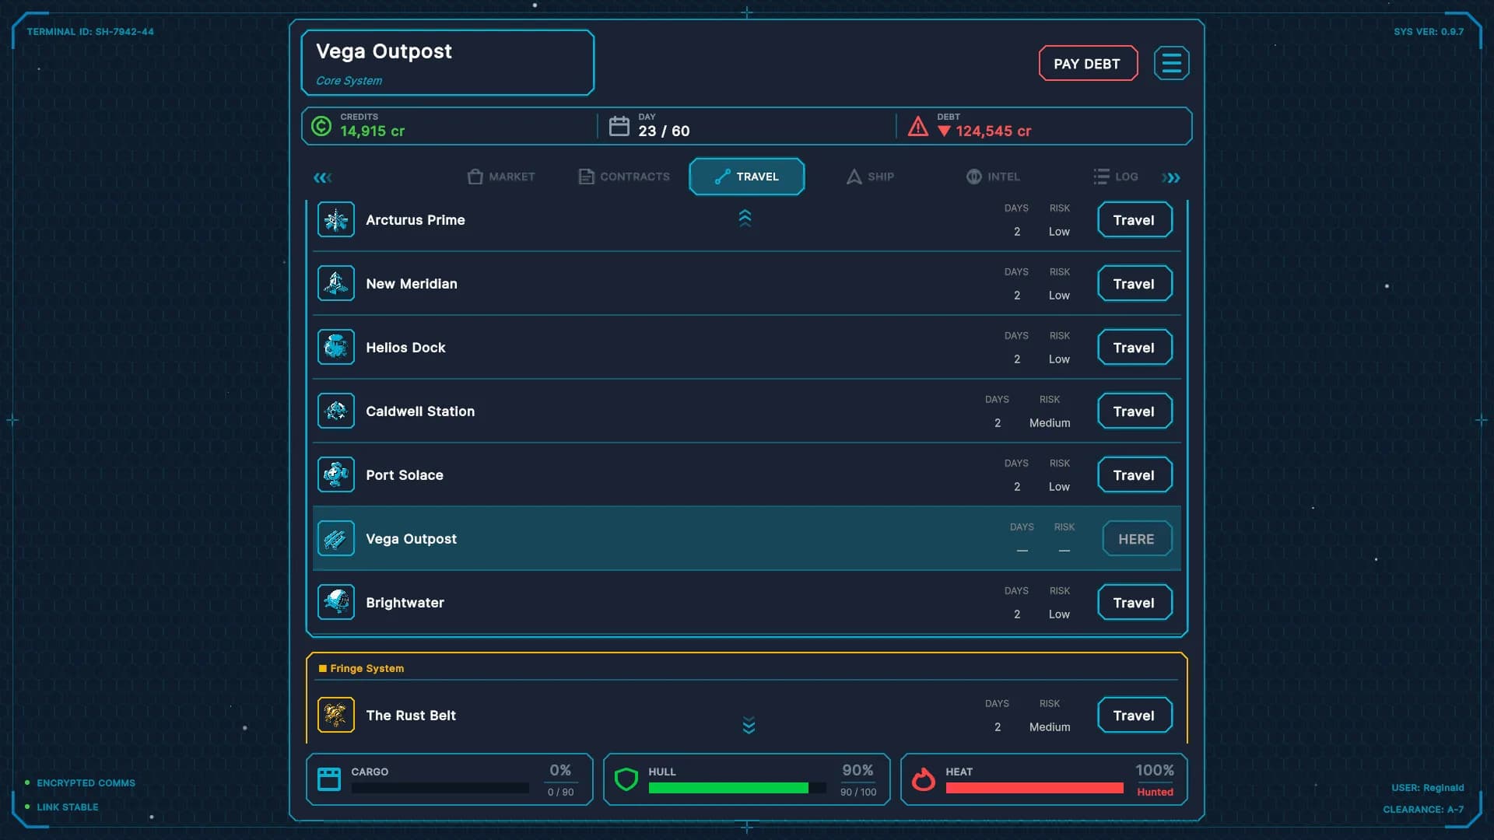Screen dimensions: 1494x840
Task: Click the credits coin icon
Action: 321,126
